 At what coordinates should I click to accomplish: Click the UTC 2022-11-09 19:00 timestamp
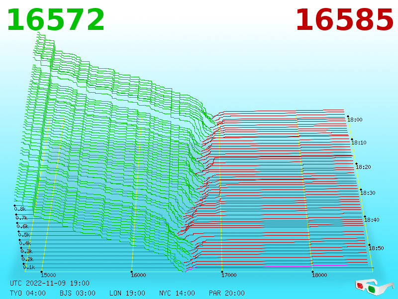click(50, 283)
